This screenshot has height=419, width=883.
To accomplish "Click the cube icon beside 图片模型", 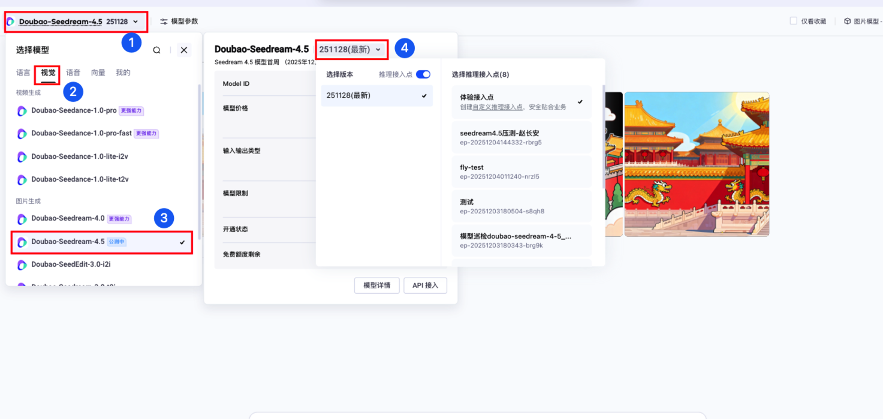I will (x=847, y=21).
